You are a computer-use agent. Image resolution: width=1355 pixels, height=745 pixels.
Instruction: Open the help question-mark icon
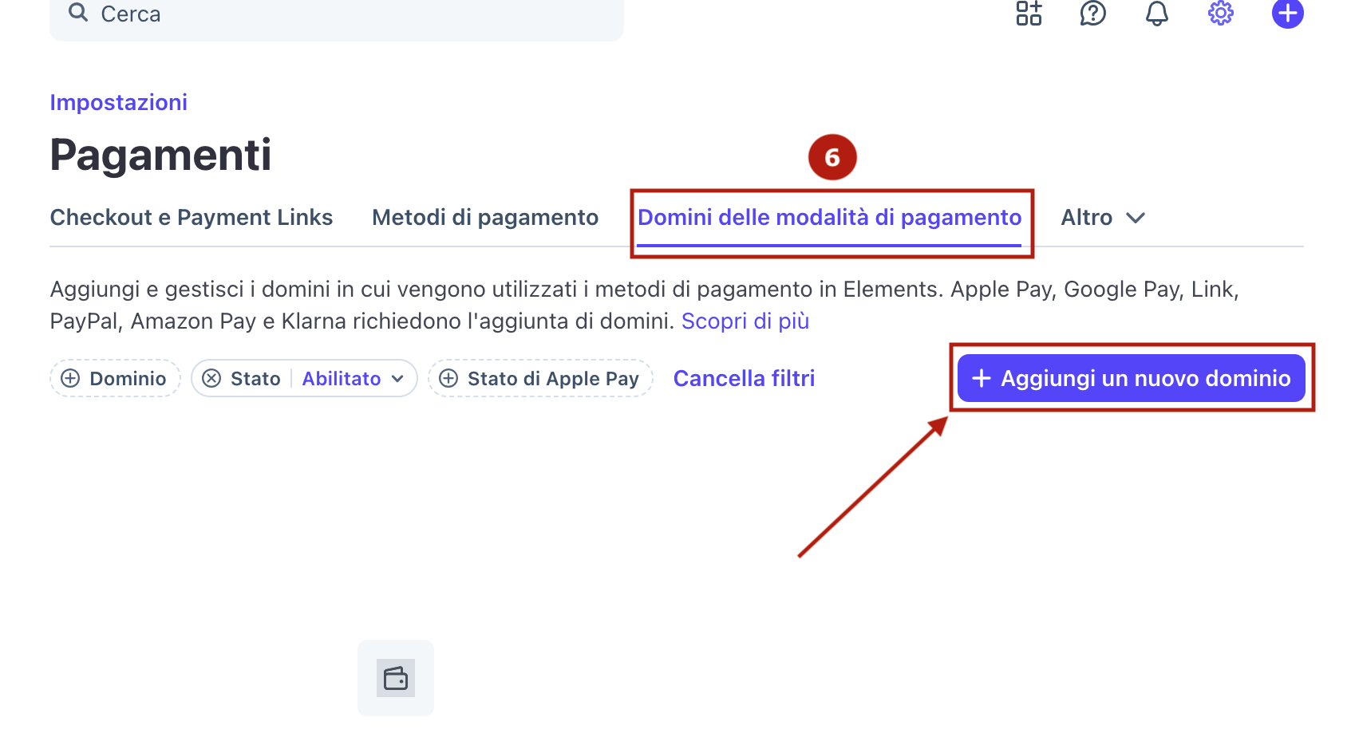(1092, 13)
